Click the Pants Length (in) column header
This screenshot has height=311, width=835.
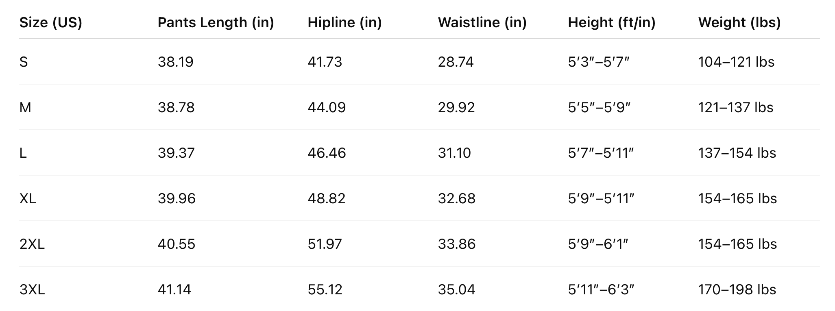[x=216, y=22]
